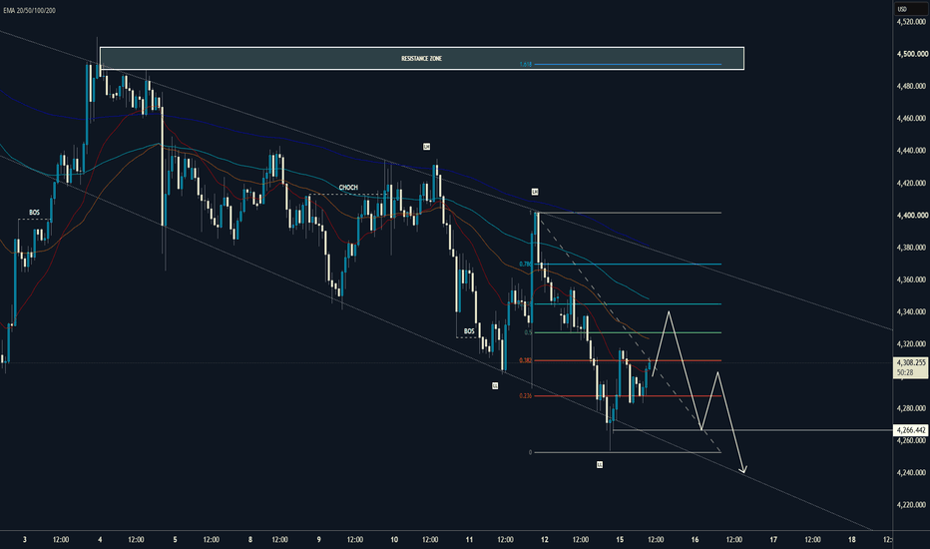Click the 4,320.000 price axis label
This screenshot has height=549, width=930.
(912, 343)
